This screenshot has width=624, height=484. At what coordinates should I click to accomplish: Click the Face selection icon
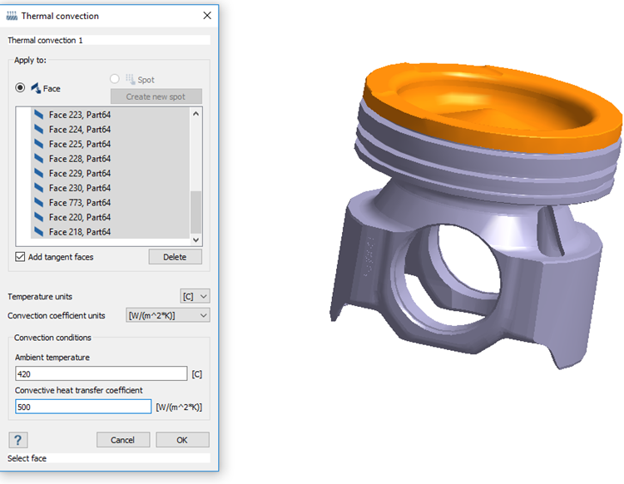(x=36, y=88)
